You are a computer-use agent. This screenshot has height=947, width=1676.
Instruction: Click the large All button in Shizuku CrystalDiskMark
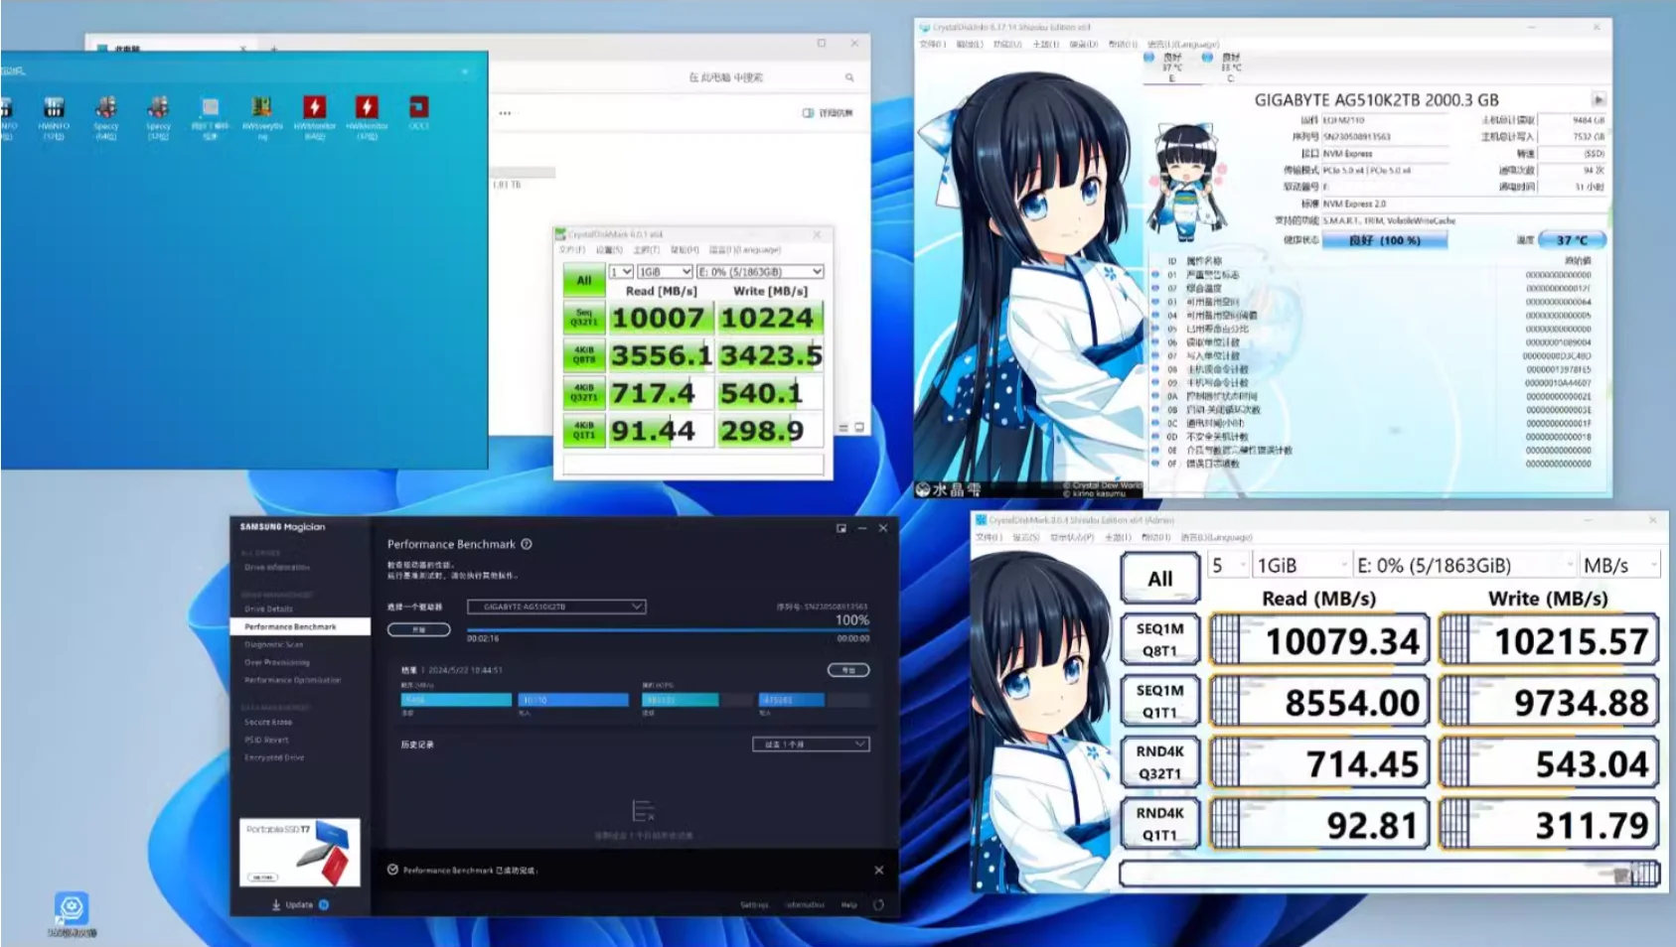point(1159,579)
